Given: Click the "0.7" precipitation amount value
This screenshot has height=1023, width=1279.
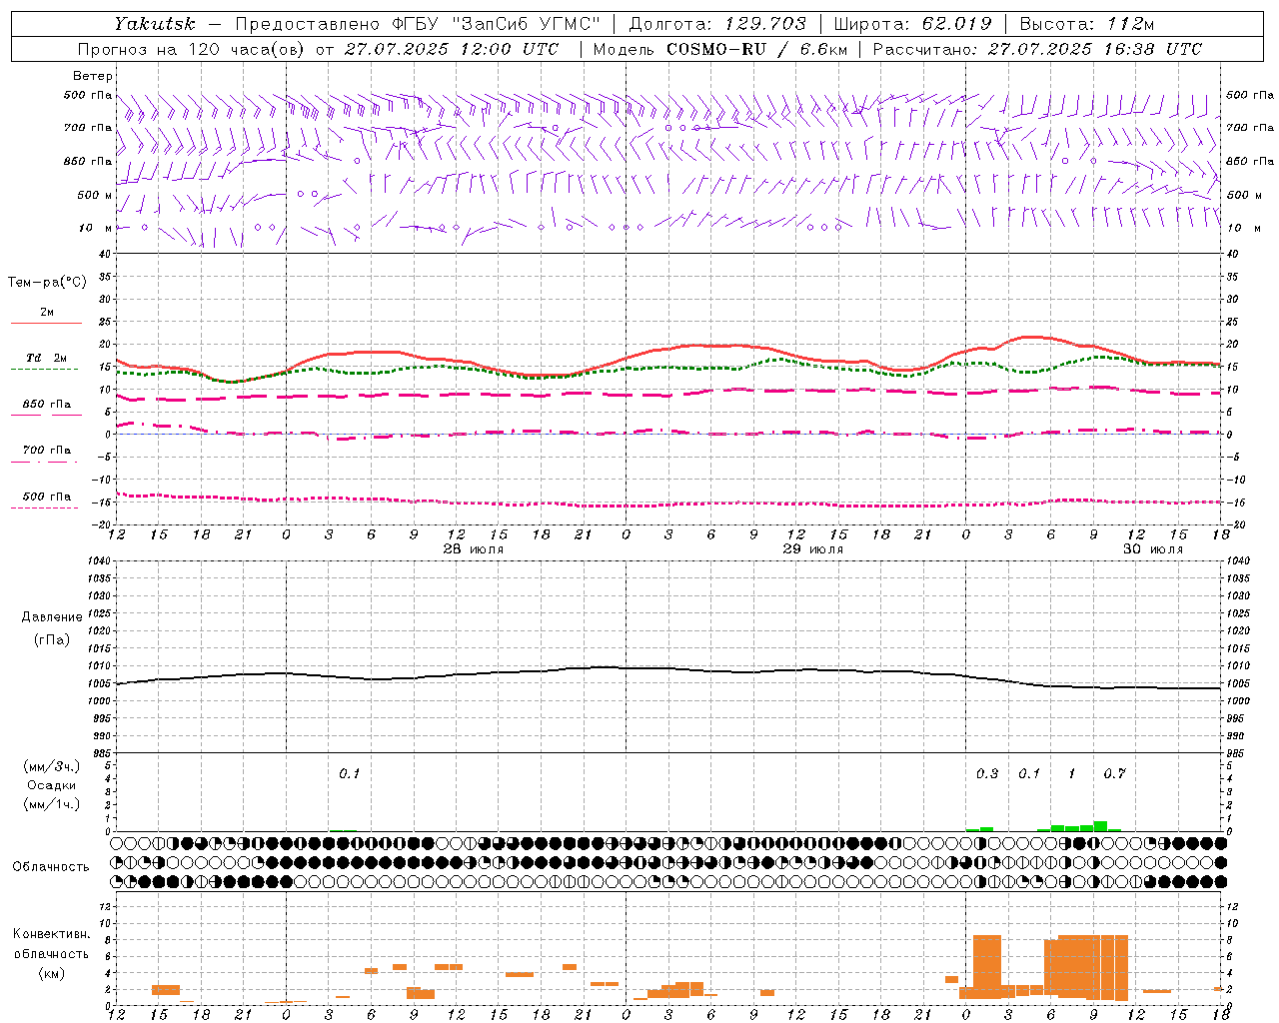Looking at the screenshot, I should [1115, 774].
